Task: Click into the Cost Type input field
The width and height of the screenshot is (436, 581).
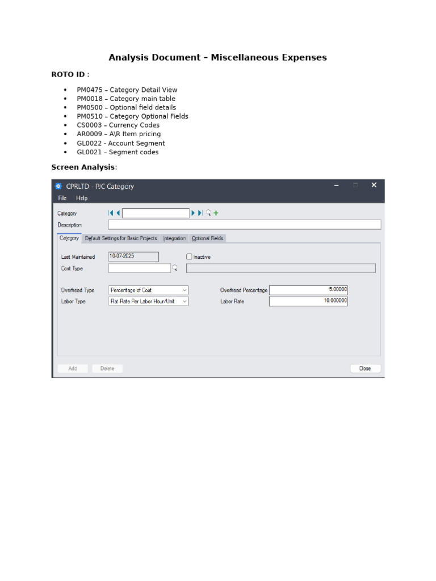Action: coord(140,268)
